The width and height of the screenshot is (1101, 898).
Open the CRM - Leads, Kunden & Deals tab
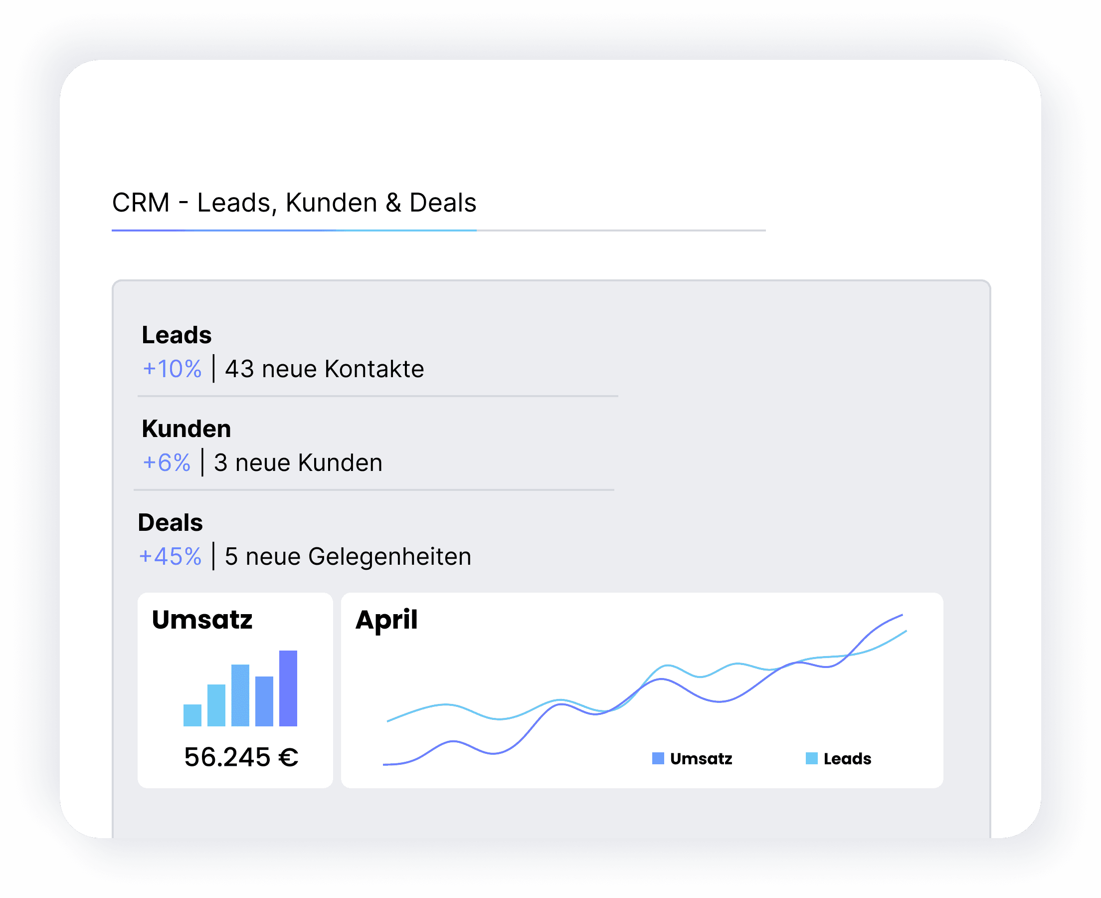(x=294, y=203)
